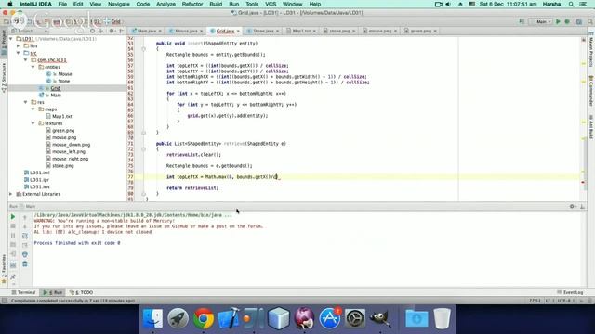The width and height of the screenshot is (595, 334).
Task: Open Favorites side tool window
Action: [4, 269]
